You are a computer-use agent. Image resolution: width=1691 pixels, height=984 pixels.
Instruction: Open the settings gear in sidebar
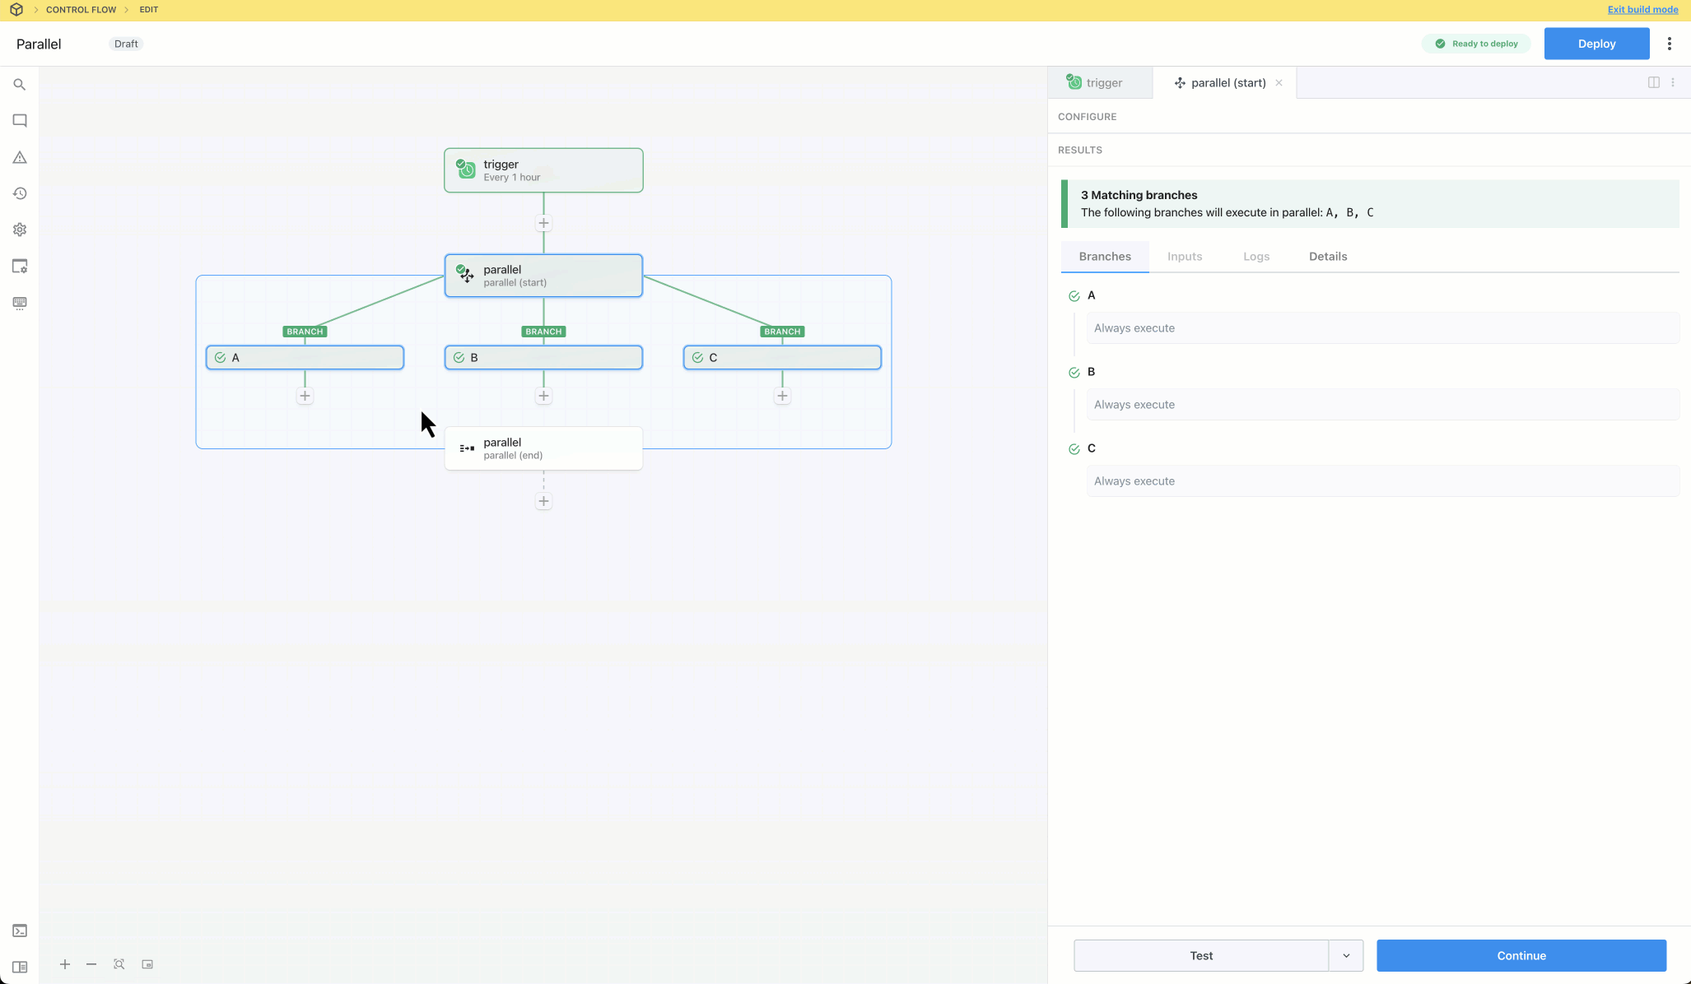(x=20, y=230)
